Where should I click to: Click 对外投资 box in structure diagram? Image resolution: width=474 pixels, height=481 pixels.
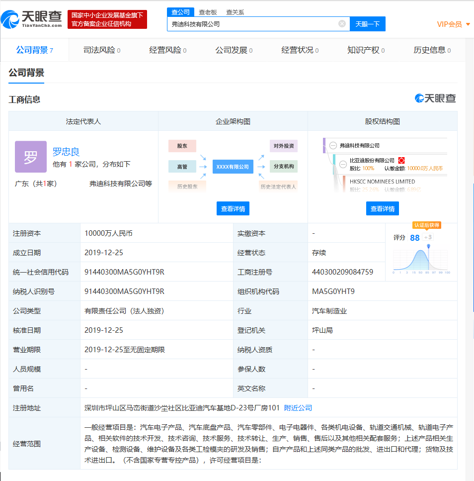tap(284, 146)
